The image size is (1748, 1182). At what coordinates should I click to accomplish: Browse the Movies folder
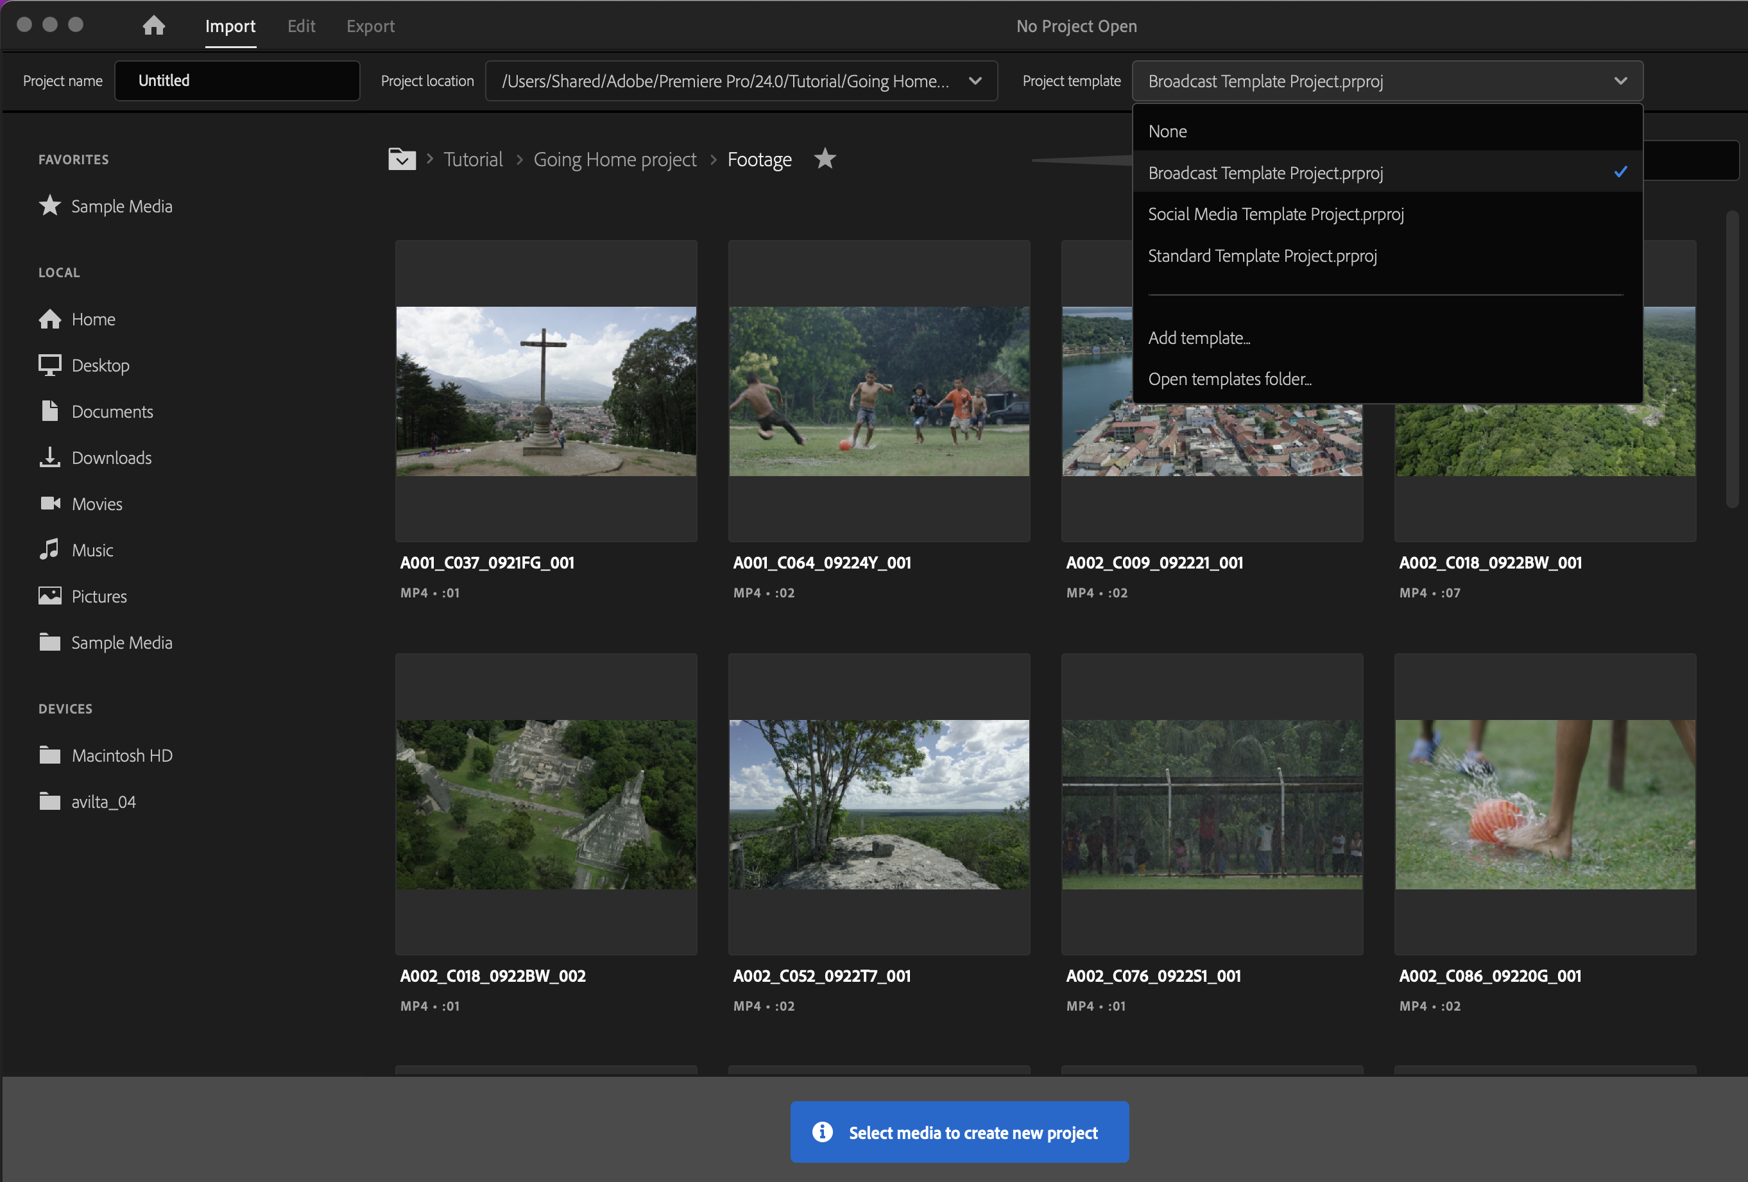tap(97, 504)
